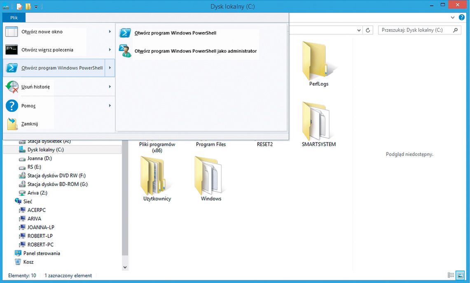
Task: Select Stacja dyskietek (A:) in tree
Action: [x=49, y=141]
